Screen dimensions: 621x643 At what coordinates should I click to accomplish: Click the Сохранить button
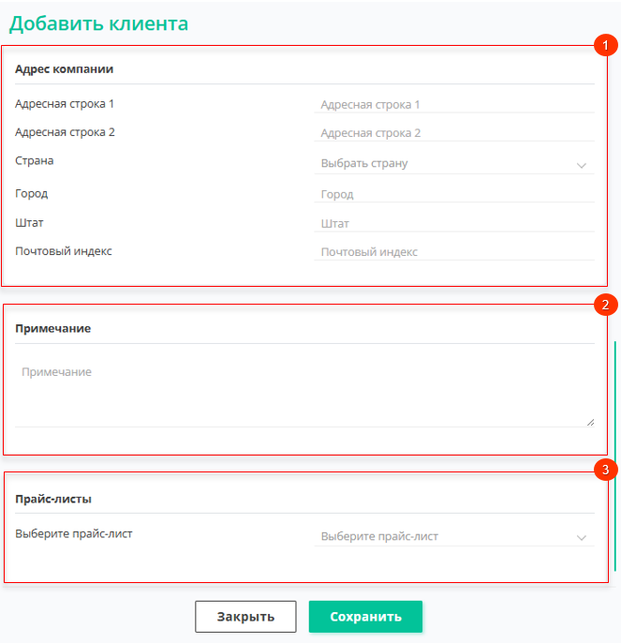click(x=365, y=617)
